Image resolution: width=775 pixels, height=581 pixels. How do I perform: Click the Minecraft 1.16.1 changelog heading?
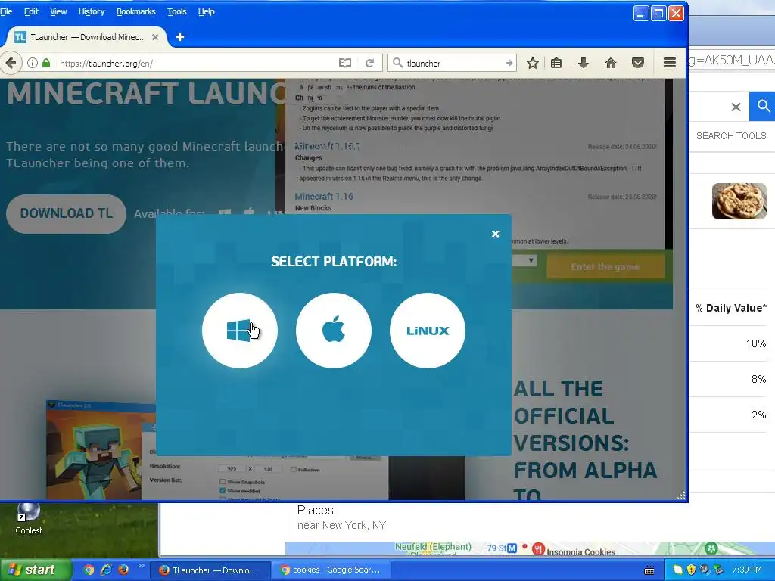(327, 146)
